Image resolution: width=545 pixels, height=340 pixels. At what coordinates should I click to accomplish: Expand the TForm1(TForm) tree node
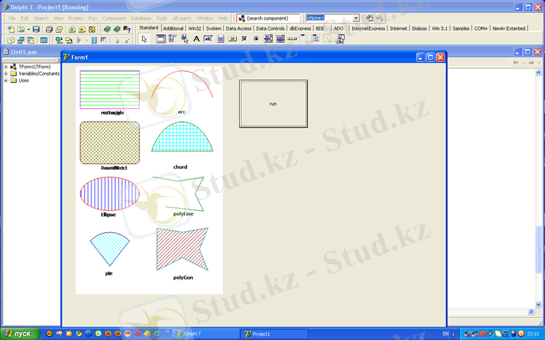[x=5, y=67]
